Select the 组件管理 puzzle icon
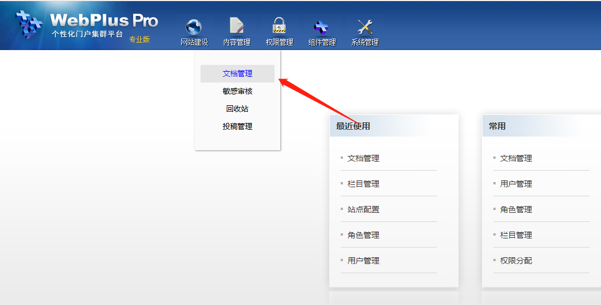This screenshot has height=305, width=601. point(322,27)
